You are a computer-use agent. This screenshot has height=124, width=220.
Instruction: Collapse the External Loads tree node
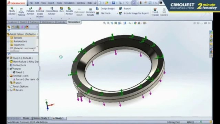[x=8, y=76]
